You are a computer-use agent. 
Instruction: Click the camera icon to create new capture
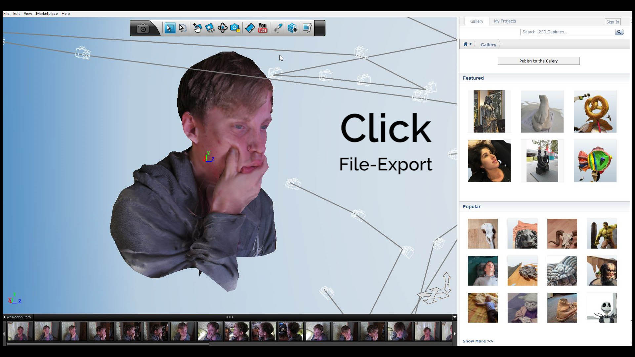tap(143, 28)
